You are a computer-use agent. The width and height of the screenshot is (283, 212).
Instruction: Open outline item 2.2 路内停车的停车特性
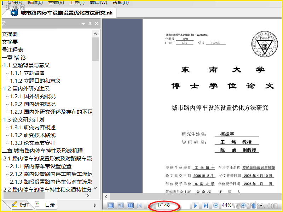(47, 189)
